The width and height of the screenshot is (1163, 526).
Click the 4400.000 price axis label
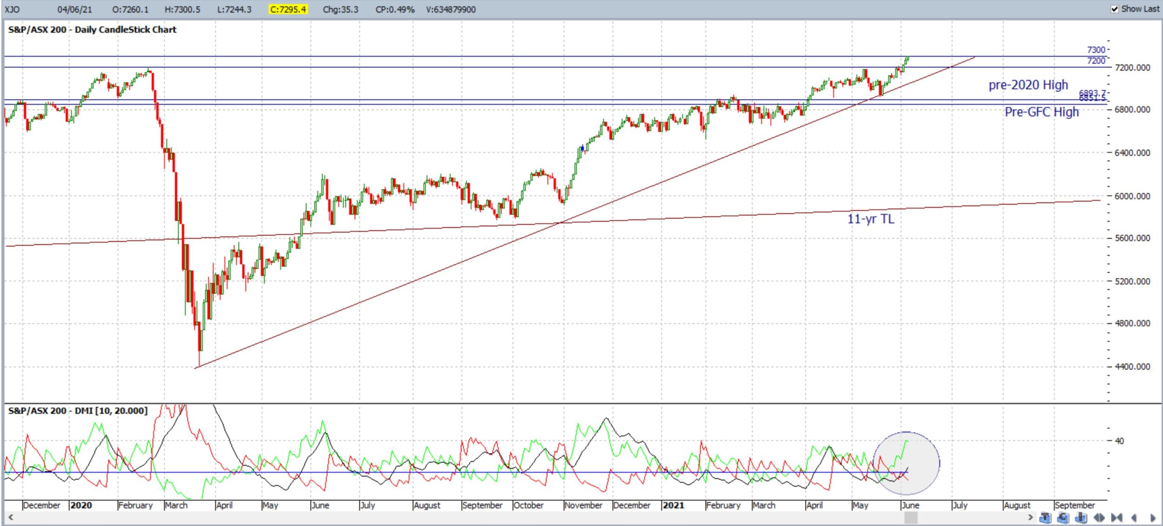pyautogui.click(x=1132, y=366)
